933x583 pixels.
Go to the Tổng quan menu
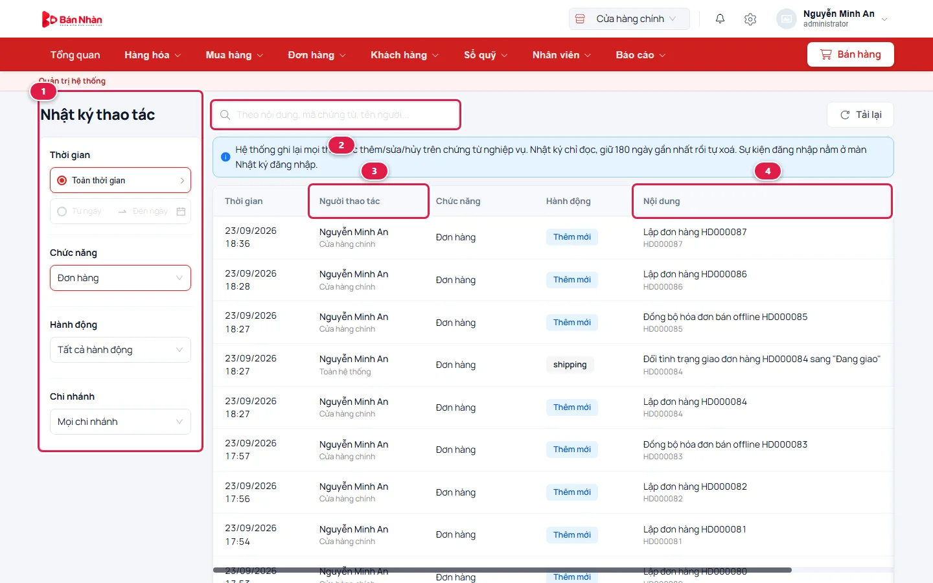tap(75, 55)
